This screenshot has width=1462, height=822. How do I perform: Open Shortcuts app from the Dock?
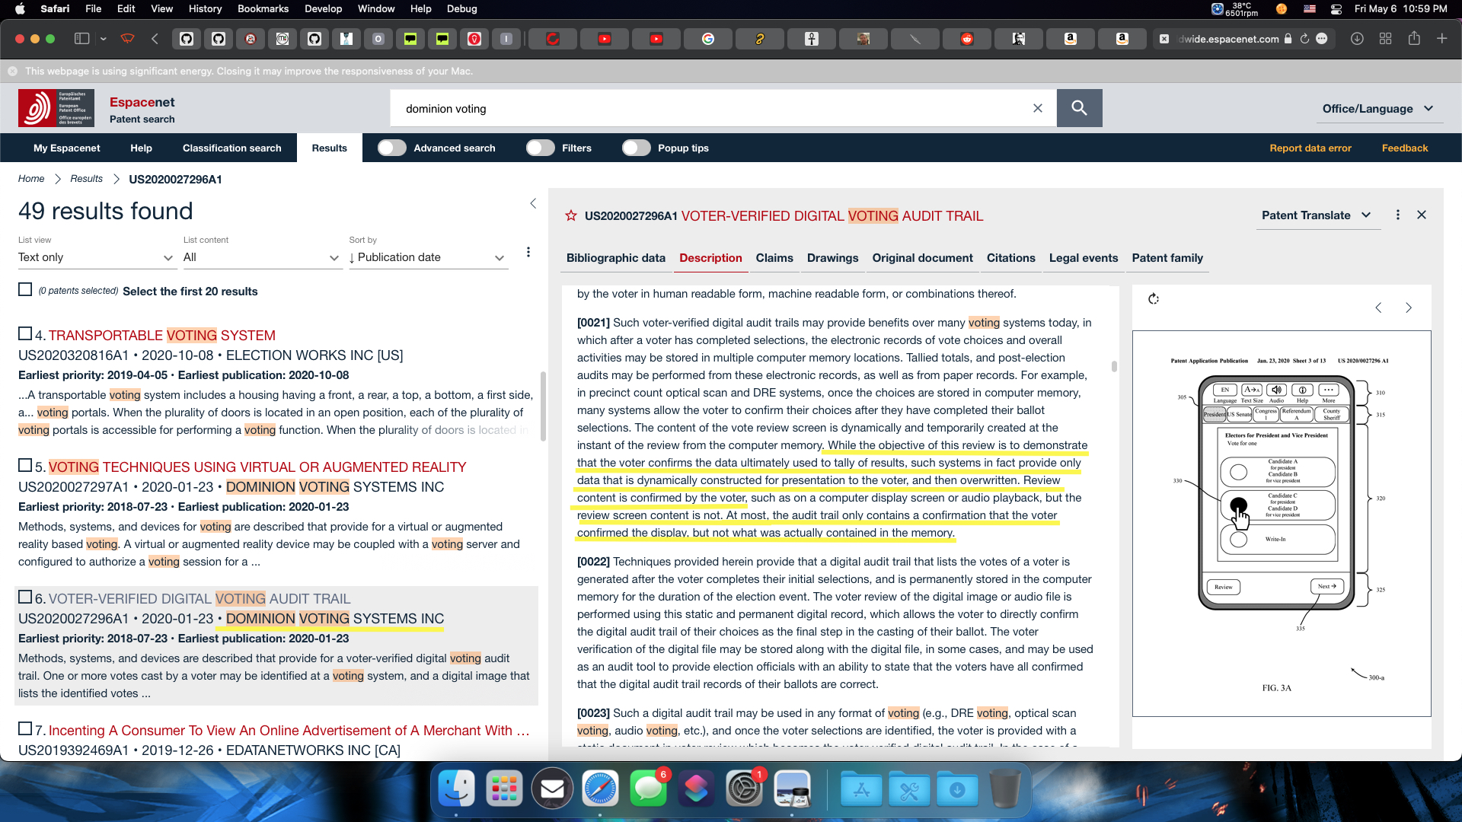pos(696,789)
